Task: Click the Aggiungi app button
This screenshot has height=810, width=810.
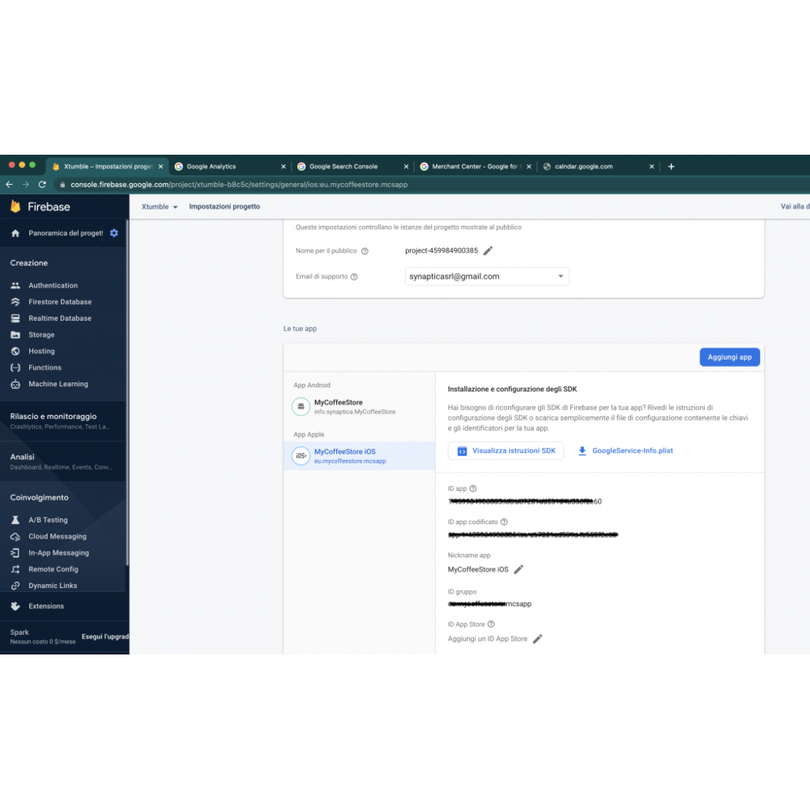Action: (x=729, y=357)
